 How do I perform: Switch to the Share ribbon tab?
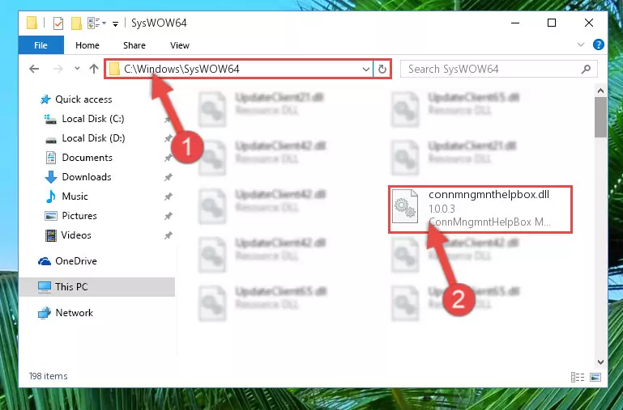134,45
